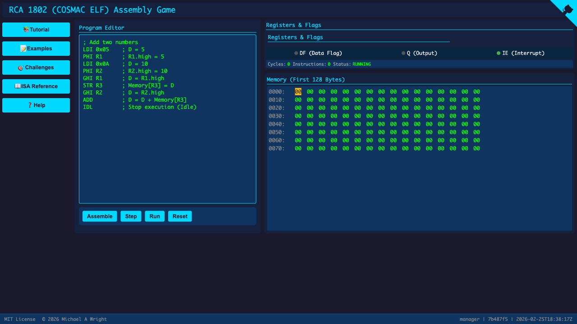This screenshot has width=577, height=324.
Task: Click the memory address label 0070:
Action: click(277, 148)
